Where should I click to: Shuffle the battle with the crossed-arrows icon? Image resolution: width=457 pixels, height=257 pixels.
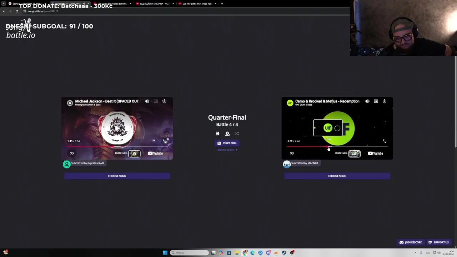237,133
